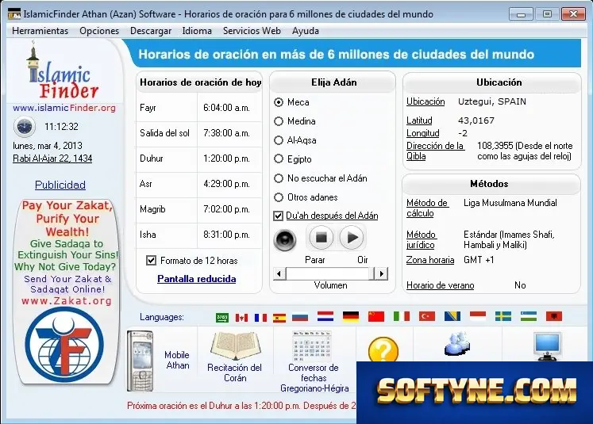Screen dimensions: 593x424
Task: Click the speaker mute icon
Action: coord(285,239)
